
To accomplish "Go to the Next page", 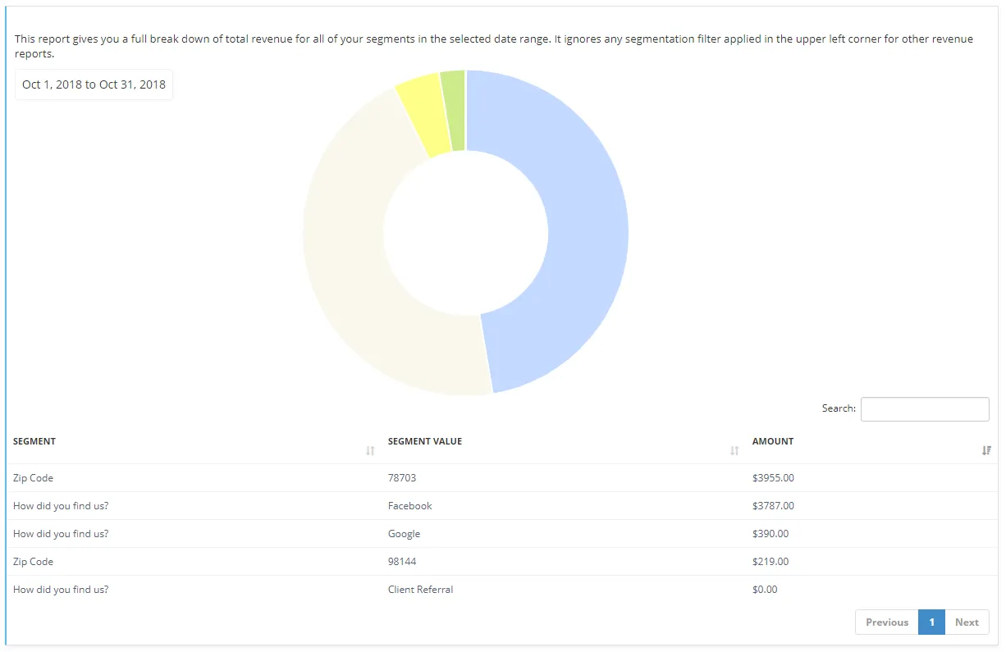I will [967, 622].
